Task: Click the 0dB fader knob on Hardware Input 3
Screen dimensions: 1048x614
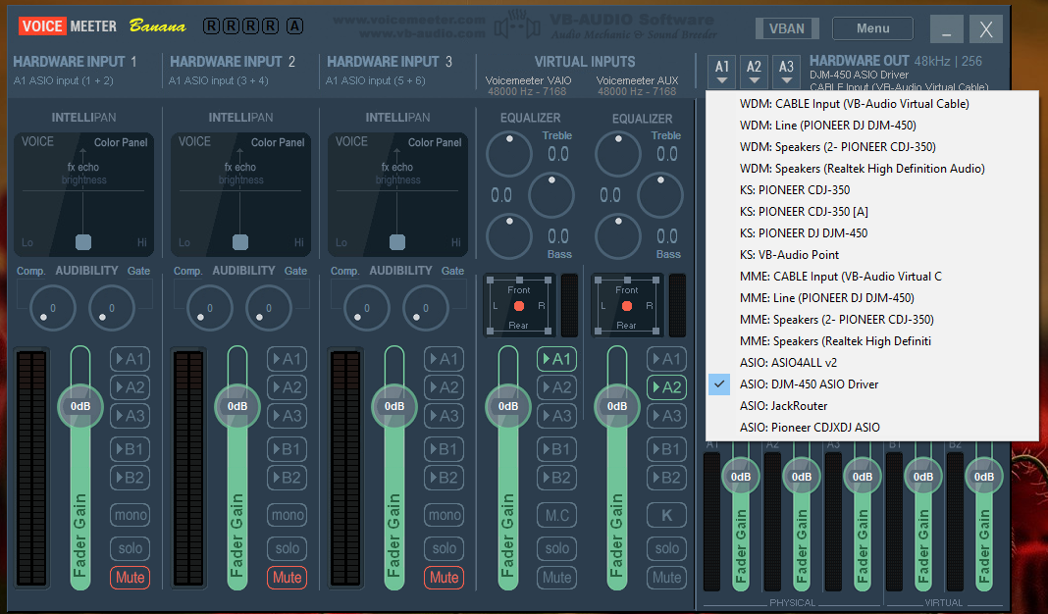Action: [x=394, y=406]
